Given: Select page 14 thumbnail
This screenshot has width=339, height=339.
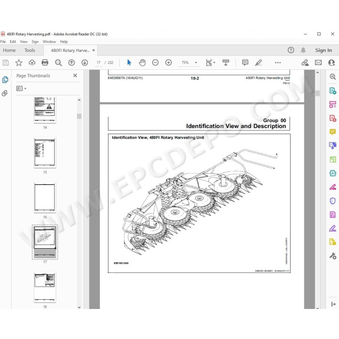Looking at the screenshot, I should pyautogui.click(x=45, y=110).
